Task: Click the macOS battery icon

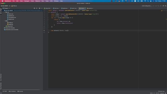Action: (142, 1)
